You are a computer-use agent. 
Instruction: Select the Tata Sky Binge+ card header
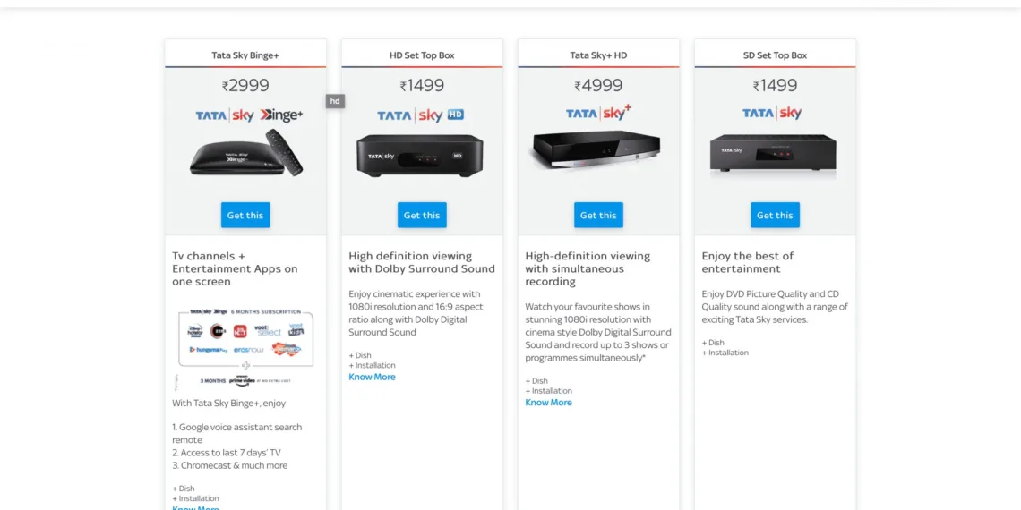245,55
